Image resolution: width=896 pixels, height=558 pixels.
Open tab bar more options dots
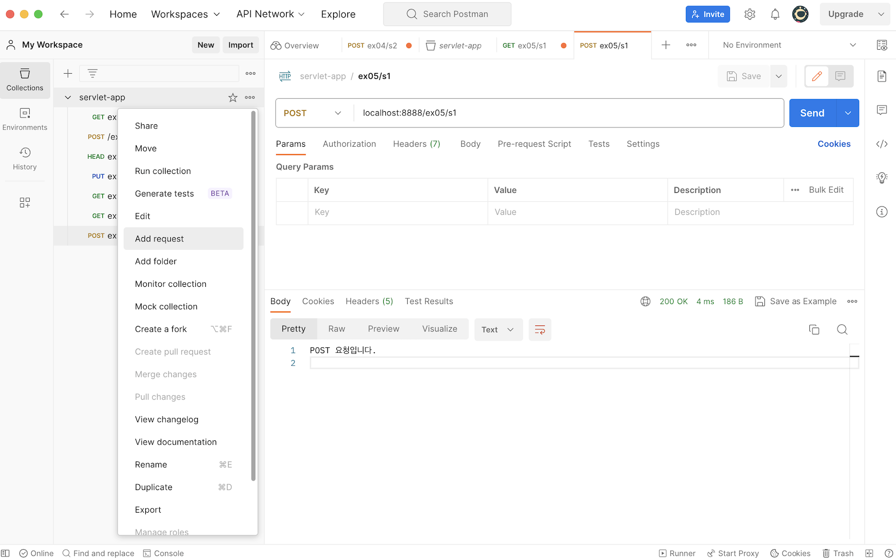691,45
